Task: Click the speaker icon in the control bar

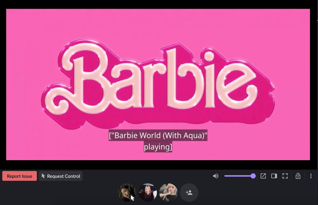Action: tap(215, 176)
